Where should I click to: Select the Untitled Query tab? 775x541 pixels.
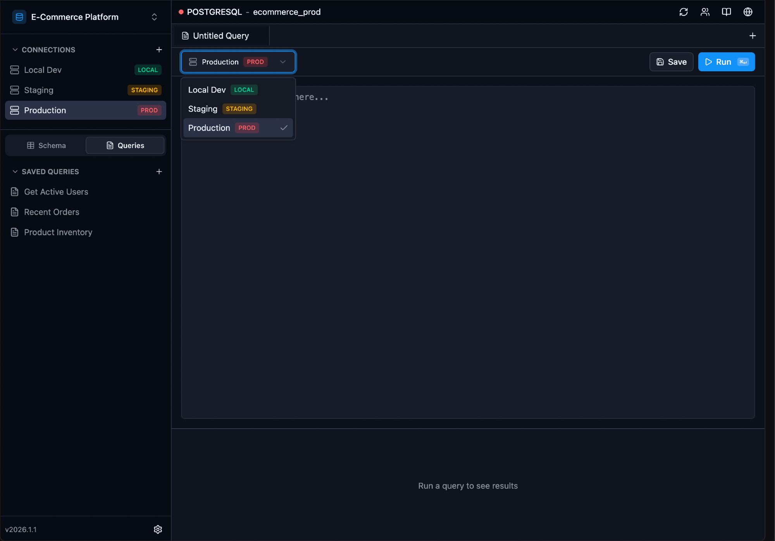[x=221, y=36]
